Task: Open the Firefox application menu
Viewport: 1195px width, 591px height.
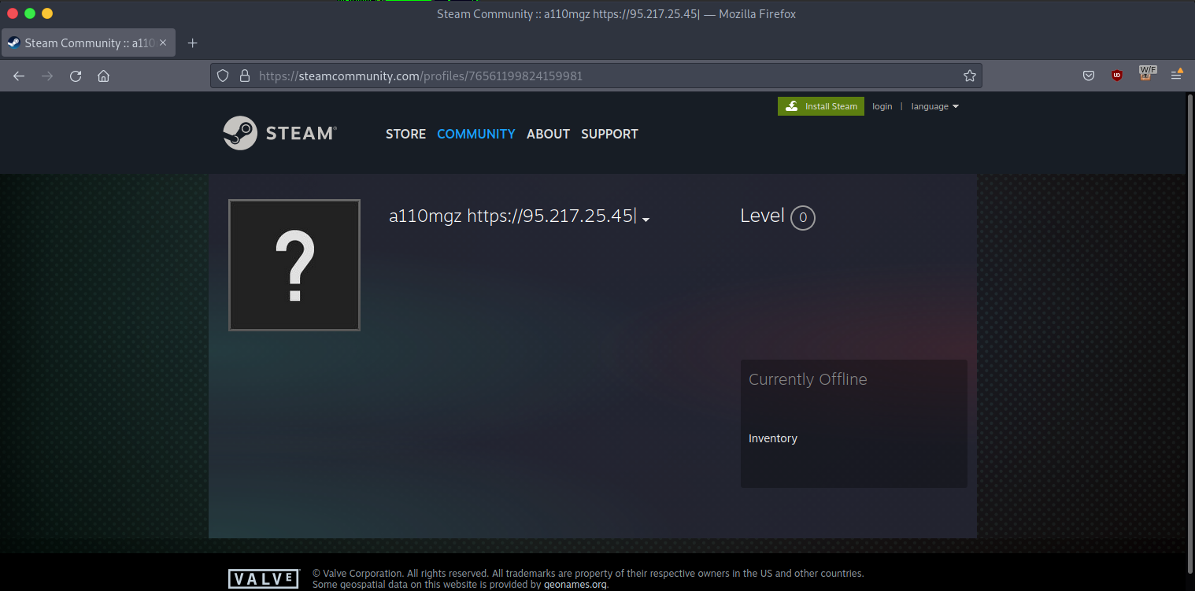Action: tap(1176, 76)
